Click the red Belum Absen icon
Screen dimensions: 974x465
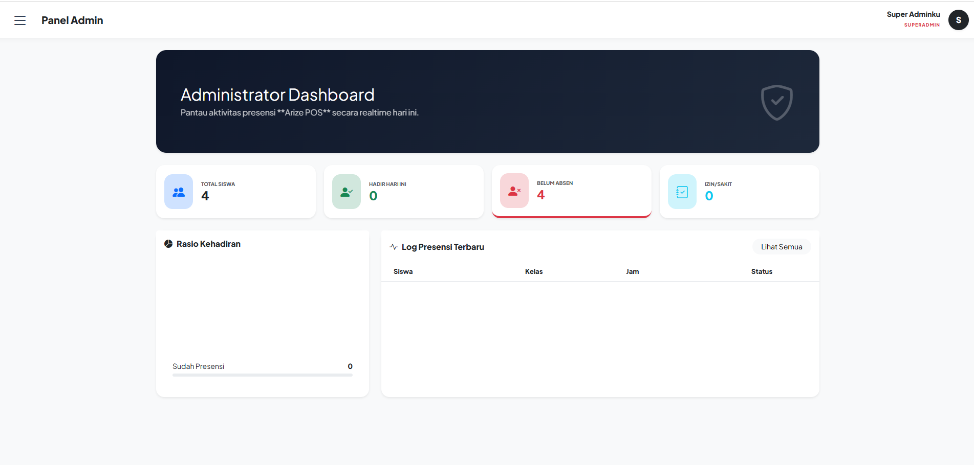[514, 191]
